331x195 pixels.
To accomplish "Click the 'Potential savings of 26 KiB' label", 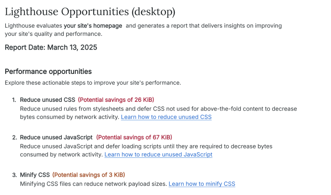I will (116, 100).
